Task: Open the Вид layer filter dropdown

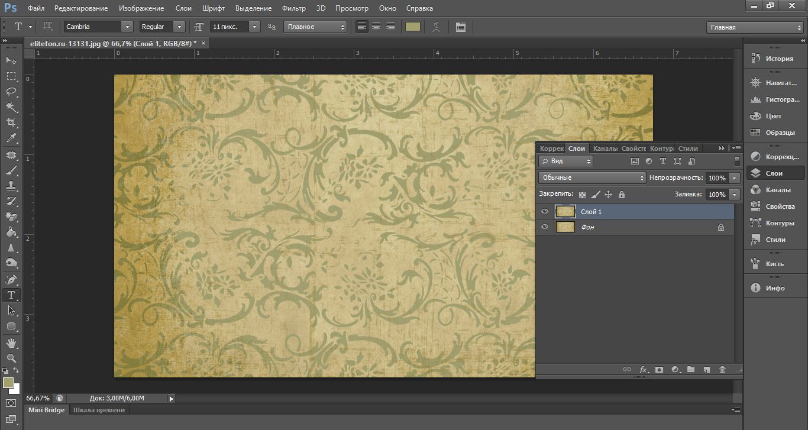Action: click(x=565, y=161)
